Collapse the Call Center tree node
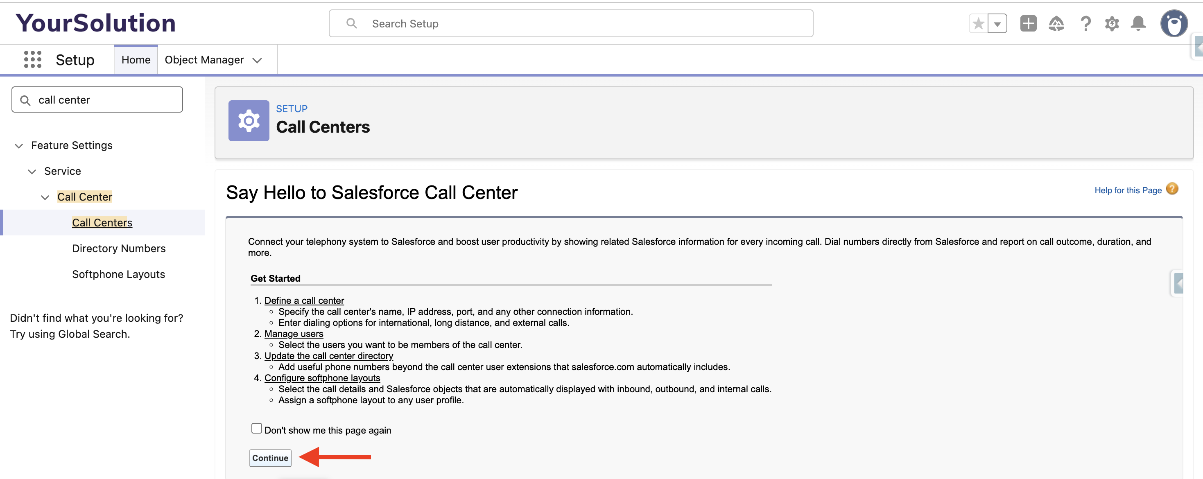The image size is (1203, 479). pos(45,197)
